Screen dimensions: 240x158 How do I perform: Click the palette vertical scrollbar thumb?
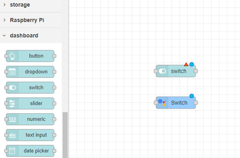(65, 134)
